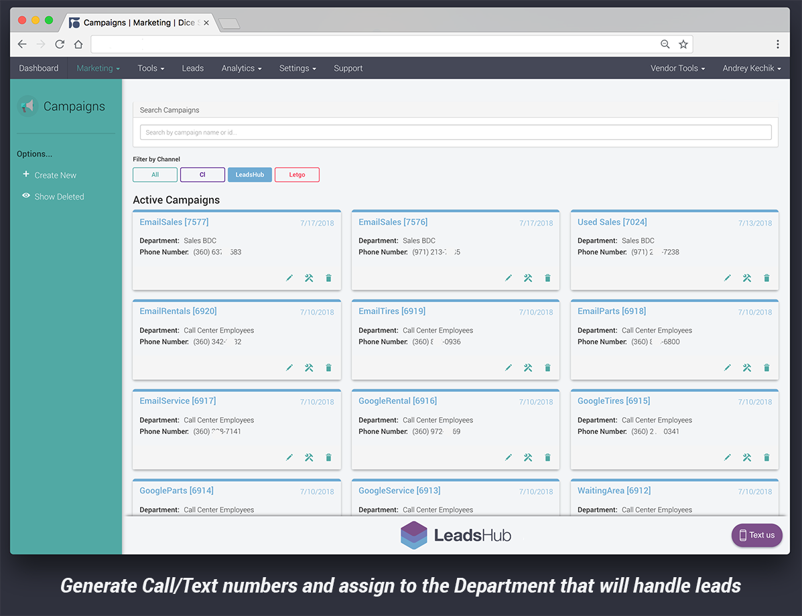Toggle Show Deleted campaigns option
The image size is (802, 616).
[53, 196]
